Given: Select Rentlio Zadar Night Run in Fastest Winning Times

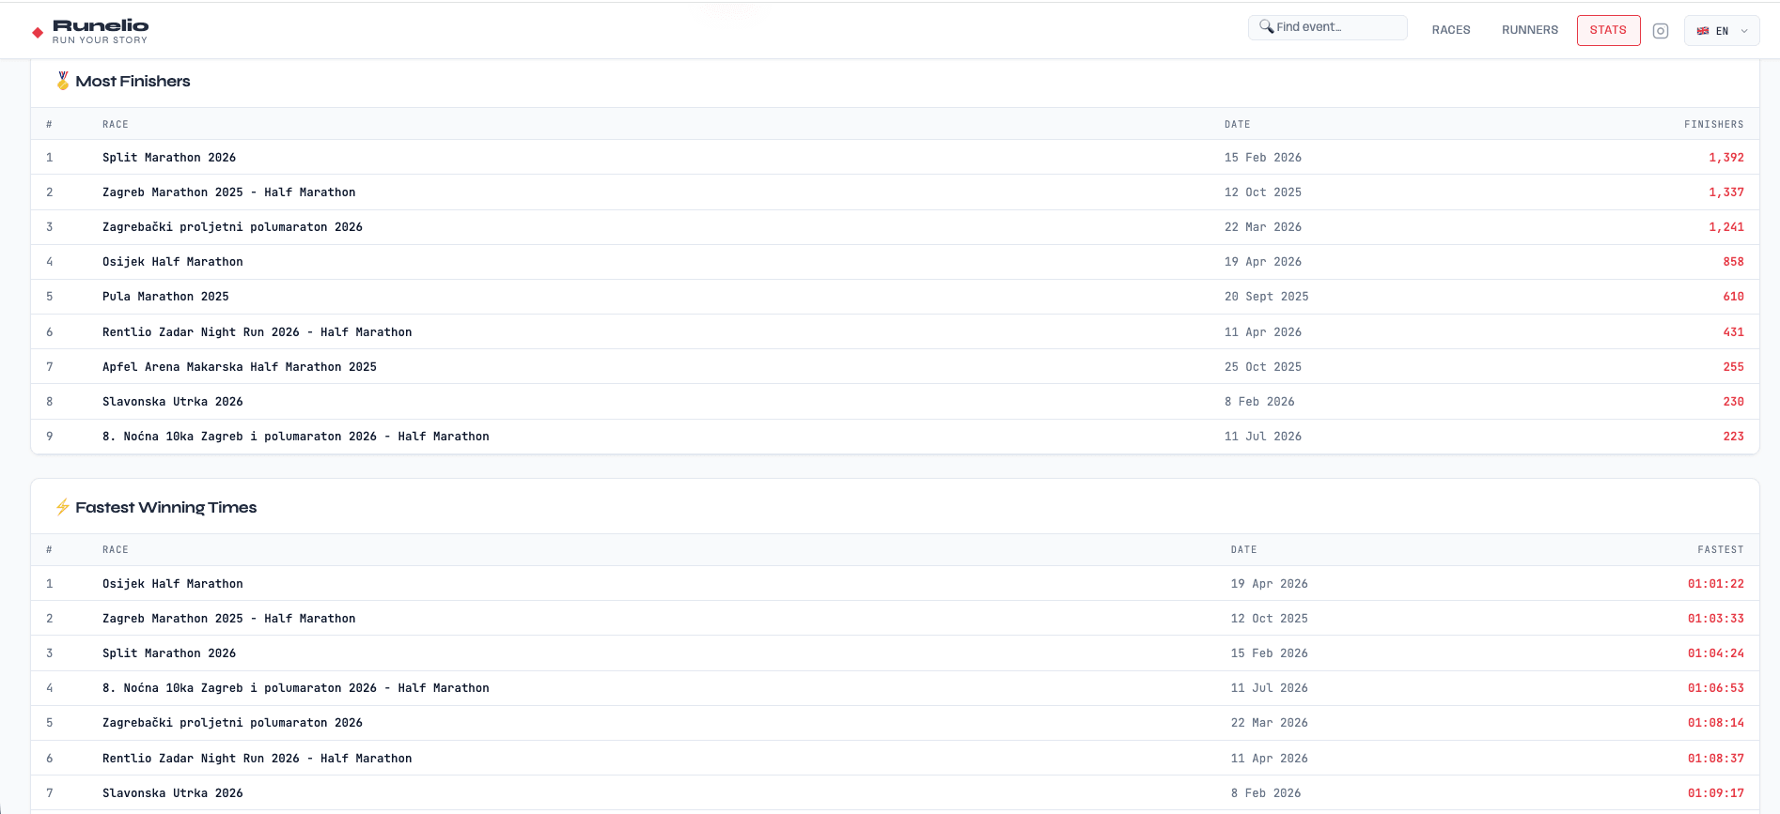Looking at the screenshot, I should 258,759.
